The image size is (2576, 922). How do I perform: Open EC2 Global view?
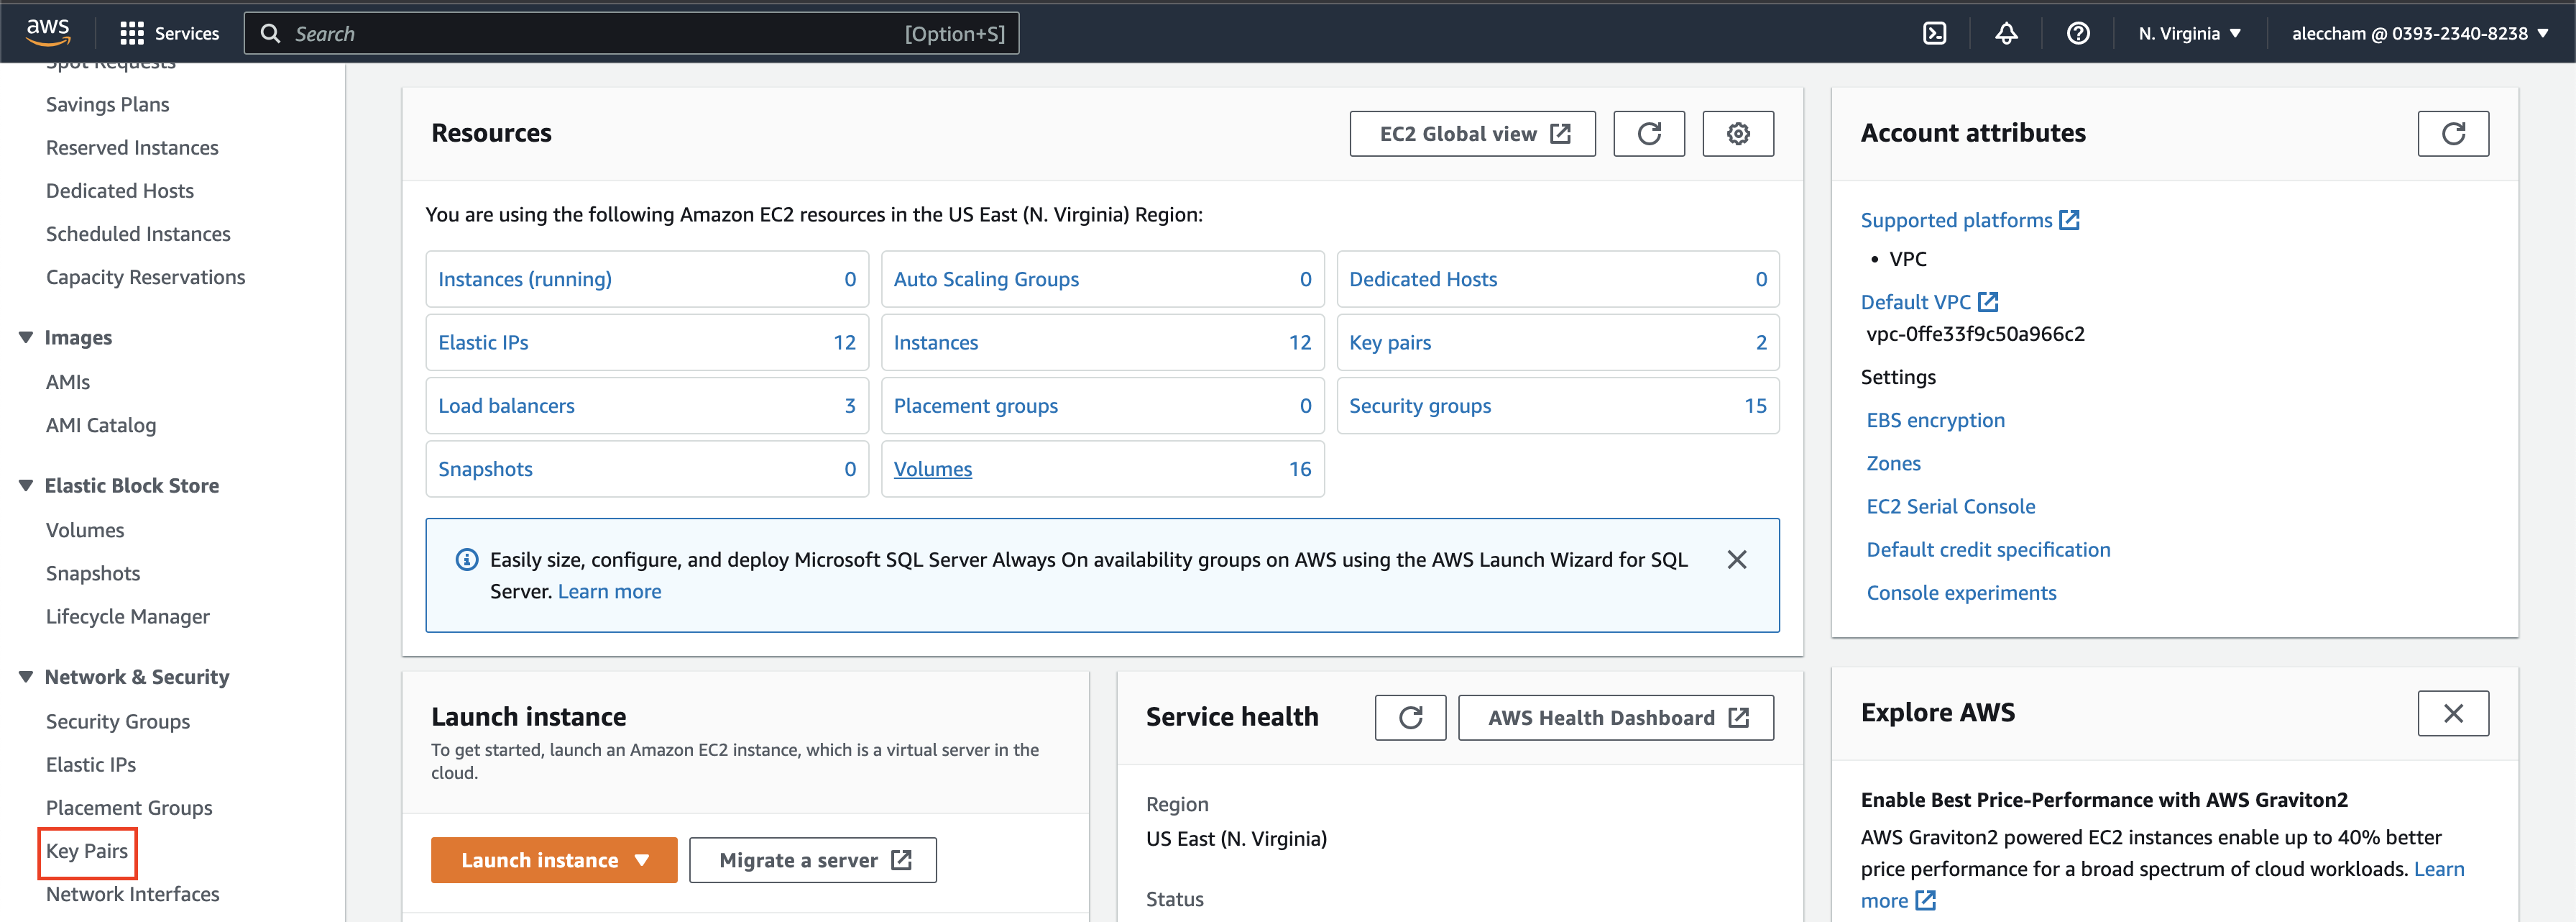[1472, 134]
